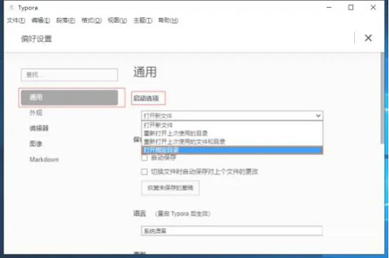Click the preferences vertical scrollbar

(x=383, y=98)
